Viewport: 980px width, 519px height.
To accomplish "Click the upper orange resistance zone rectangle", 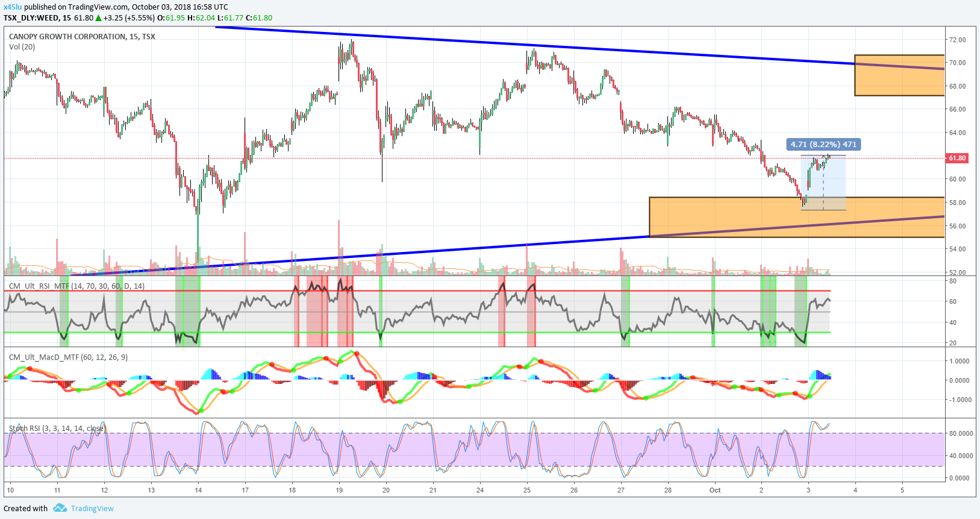I will [x=899, y=75].
